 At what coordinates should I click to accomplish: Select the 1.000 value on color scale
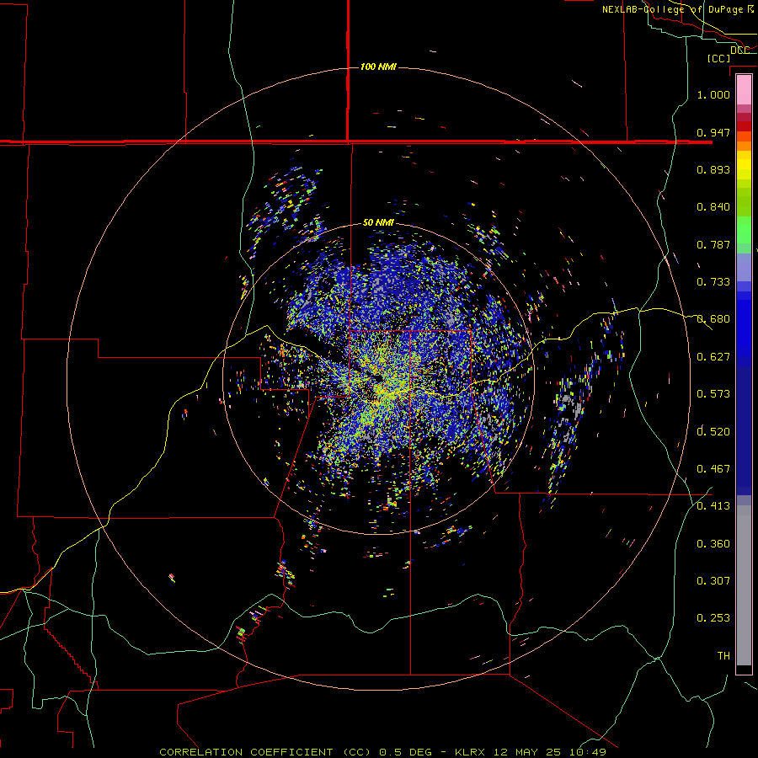713,94
